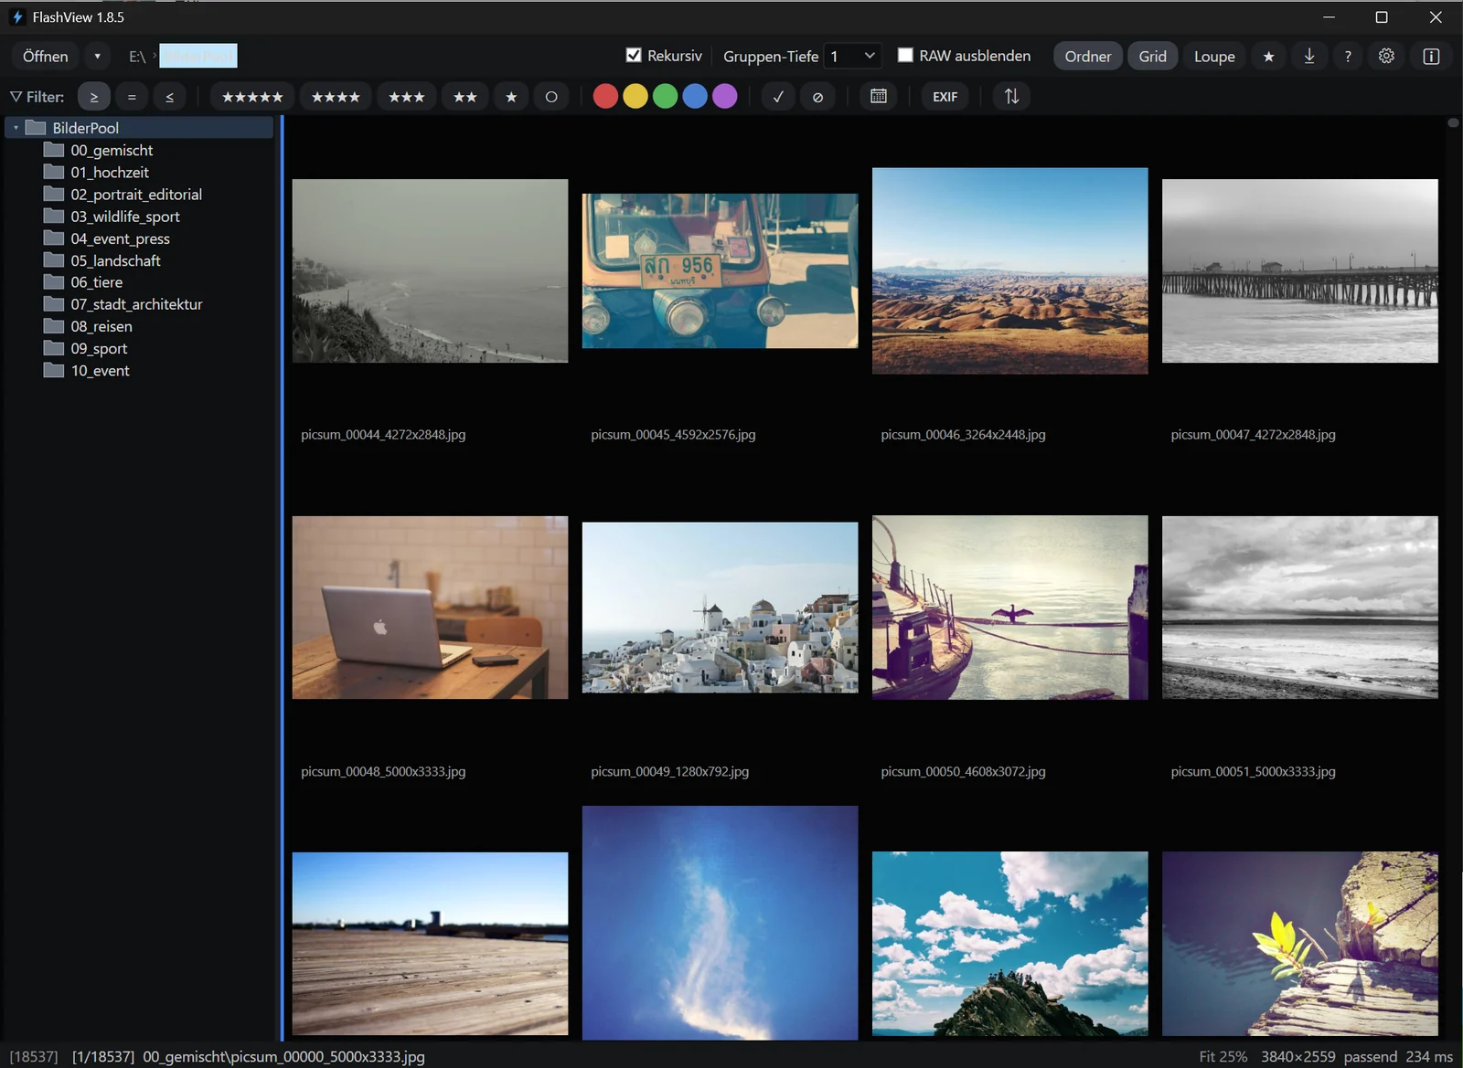This screenshot has width=1463, height=1068.
Task: Select the BilderPool root folder
Action: [139, 128]
